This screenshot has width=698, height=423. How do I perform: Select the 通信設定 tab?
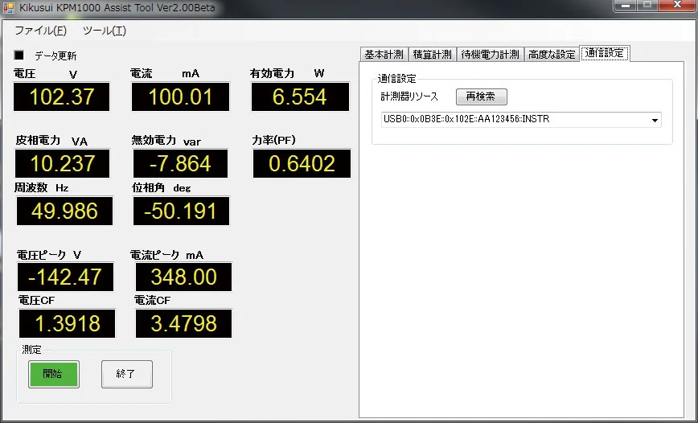605,53
